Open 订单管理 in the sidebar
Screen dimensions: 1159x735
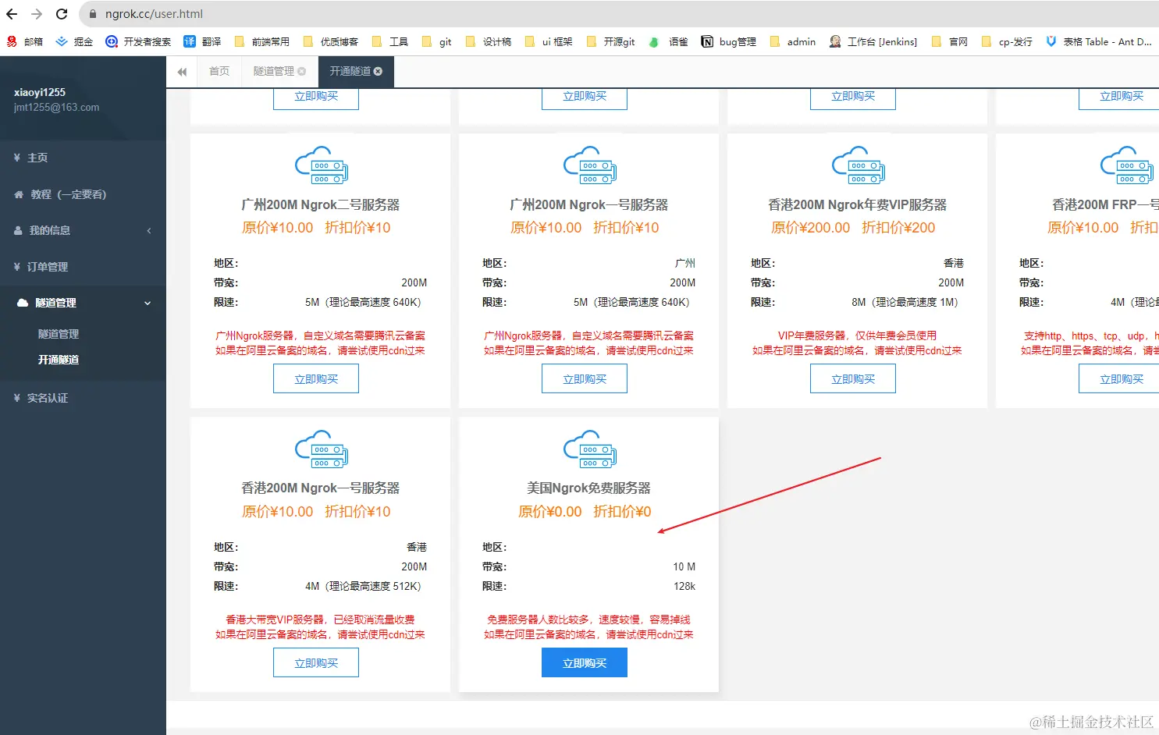(83, 267)
